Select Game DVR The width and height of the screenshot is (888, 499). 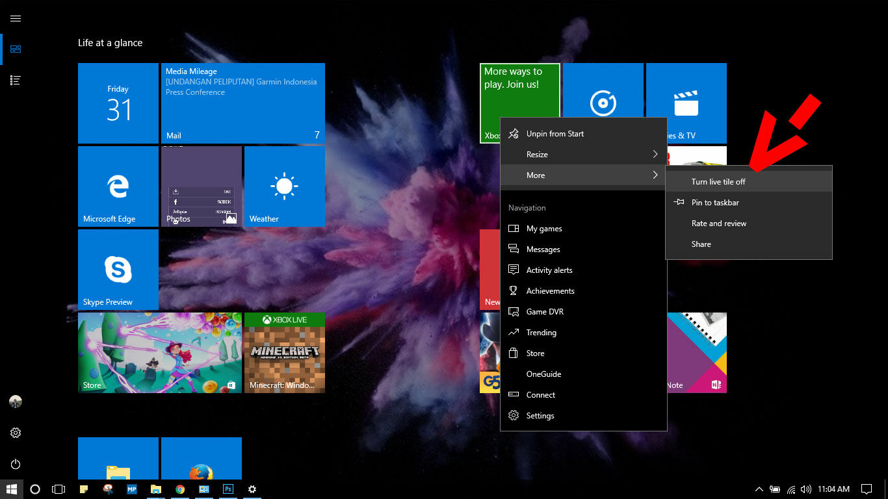[x=584, y=312]
